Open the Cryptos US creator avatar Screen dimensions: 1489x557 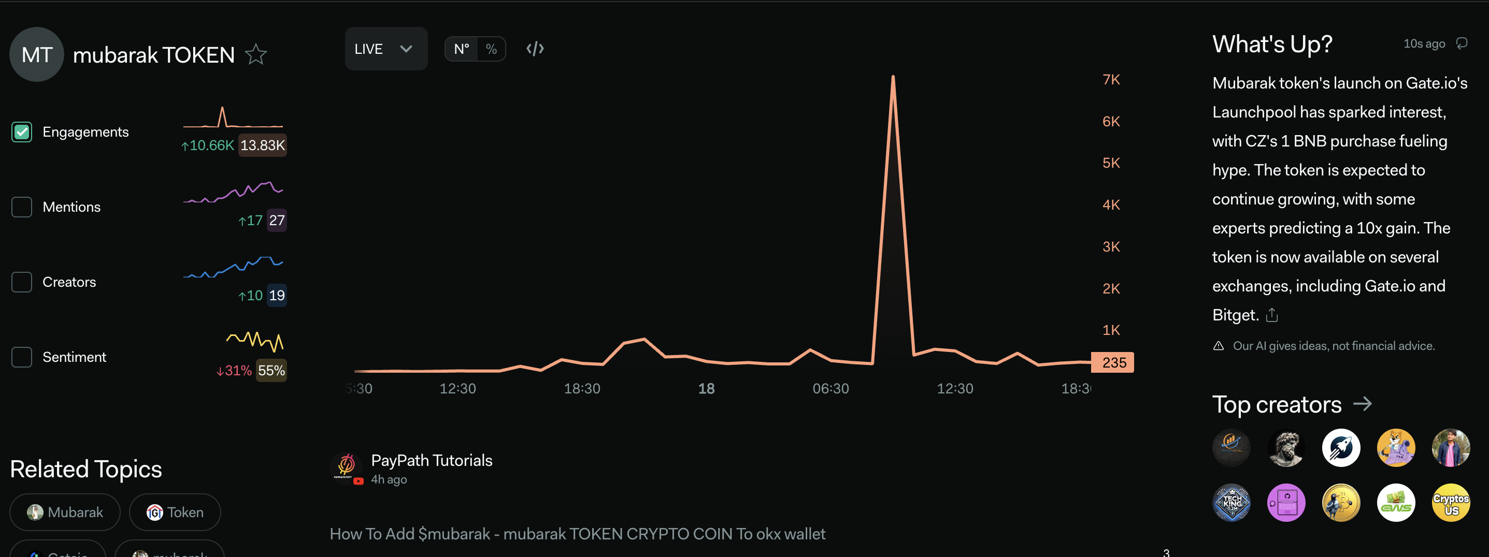pyautogui.click(x=1451, y=503)
